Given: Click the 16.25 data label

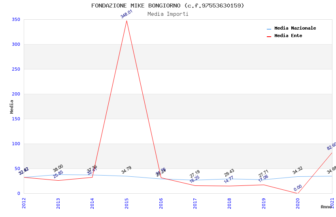Looking at the screenshot, I should point(194,179).
